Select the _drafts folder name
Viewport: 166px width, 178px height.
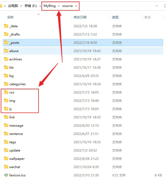click(15, 34)
